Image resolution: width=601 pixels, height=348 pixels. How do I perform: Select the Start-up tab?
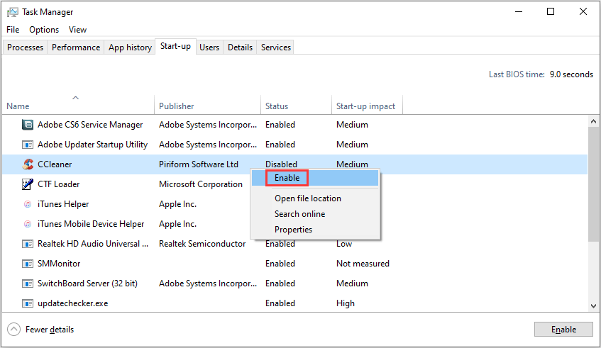point(175,46)
